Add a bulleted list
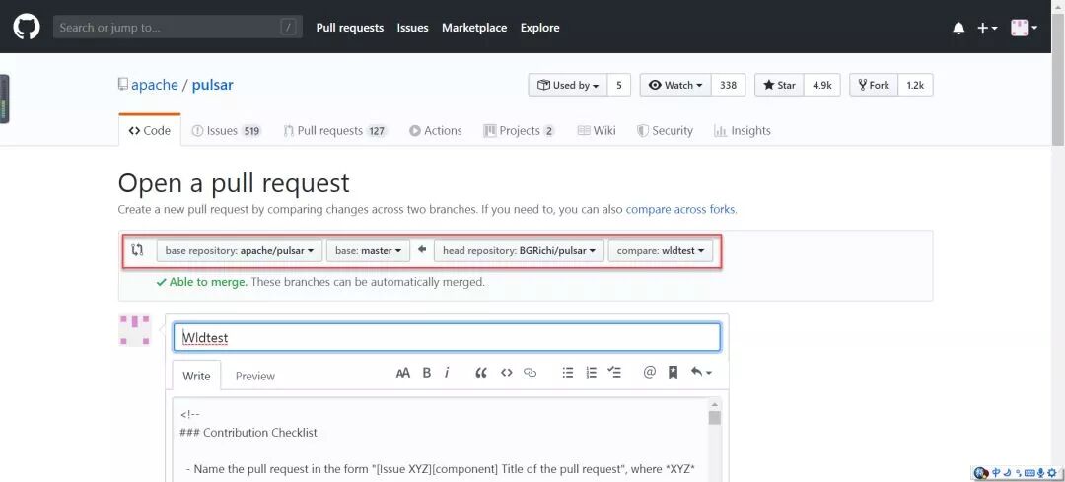This screenshot has height=482, width=1065. point(568,372)
